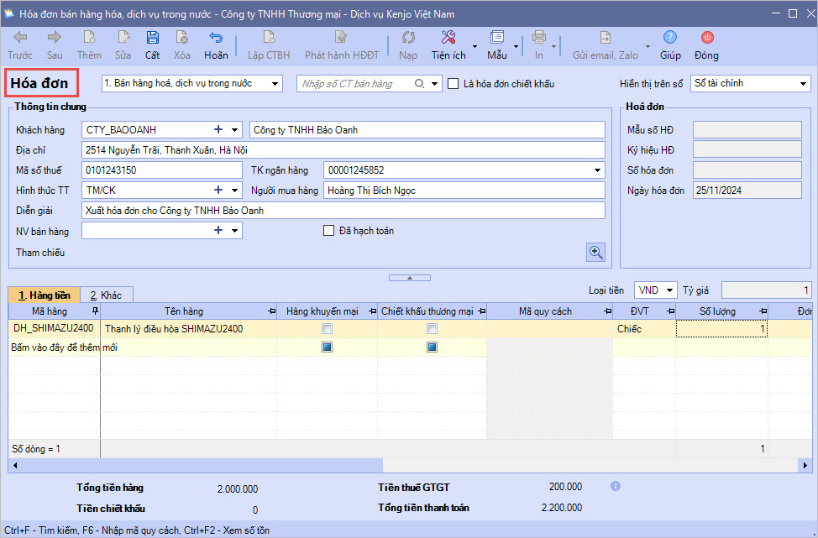Click the plus icon in Khách hàng field
Viewport: 818px width, 538px height.
point(218,130)
